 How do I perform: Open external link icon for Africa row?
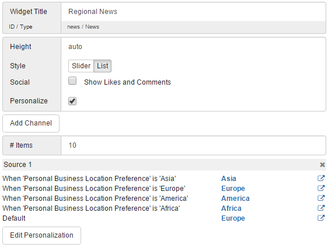(321, 208)
